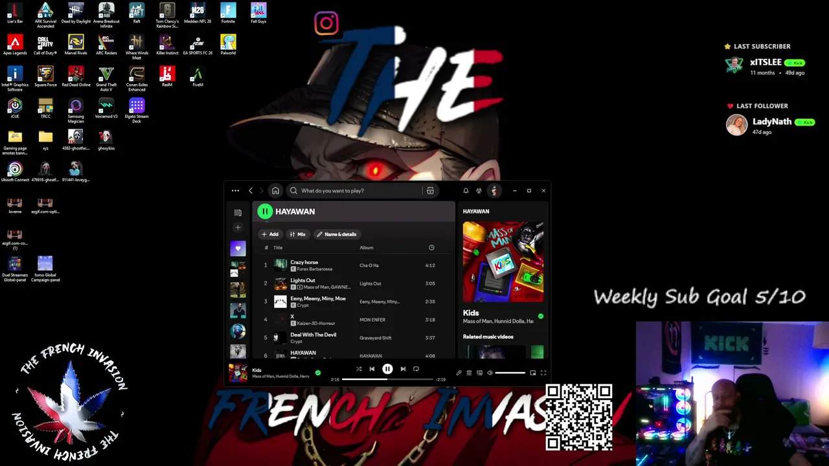
Task: Skip to previous track
Action: (x=372, y=369)
